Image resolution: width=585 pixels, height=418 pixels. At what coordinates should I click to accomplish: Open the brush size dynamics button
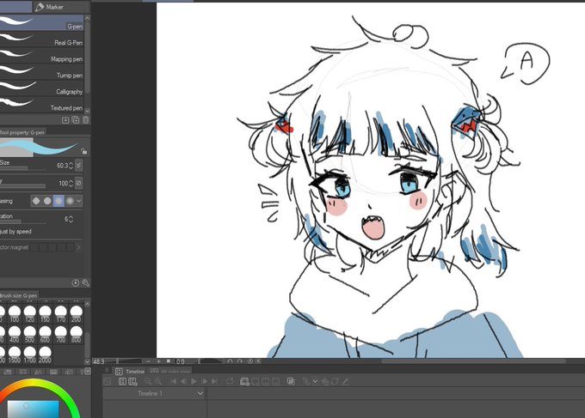(x=78, y=166)
